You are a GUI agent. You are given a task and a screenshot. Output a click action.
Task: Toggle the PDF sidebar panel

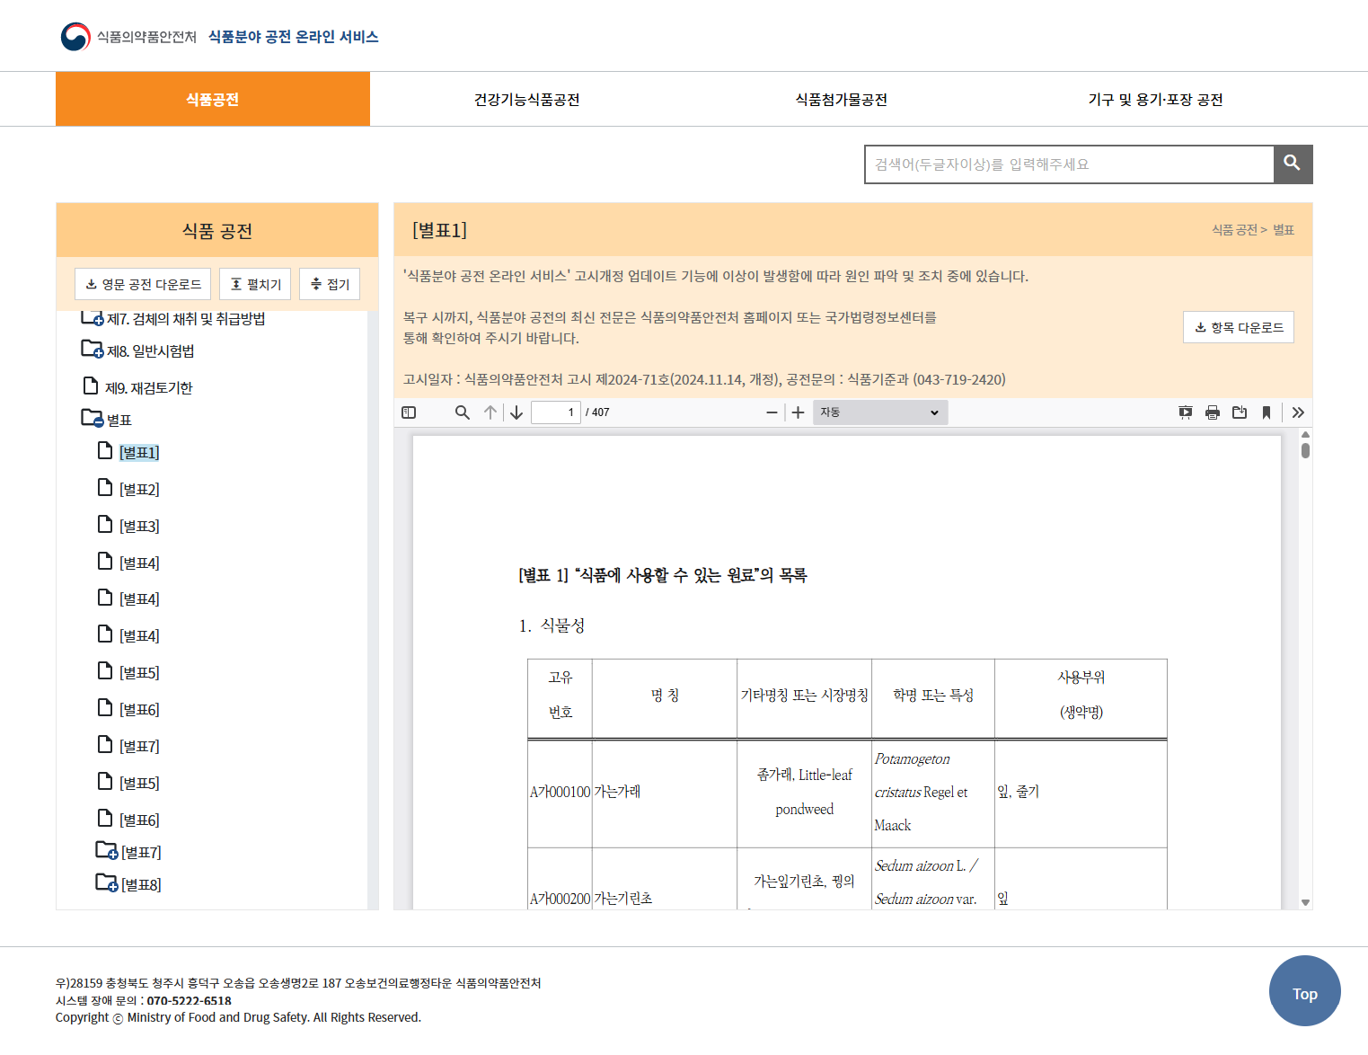(x=409, y=412)
